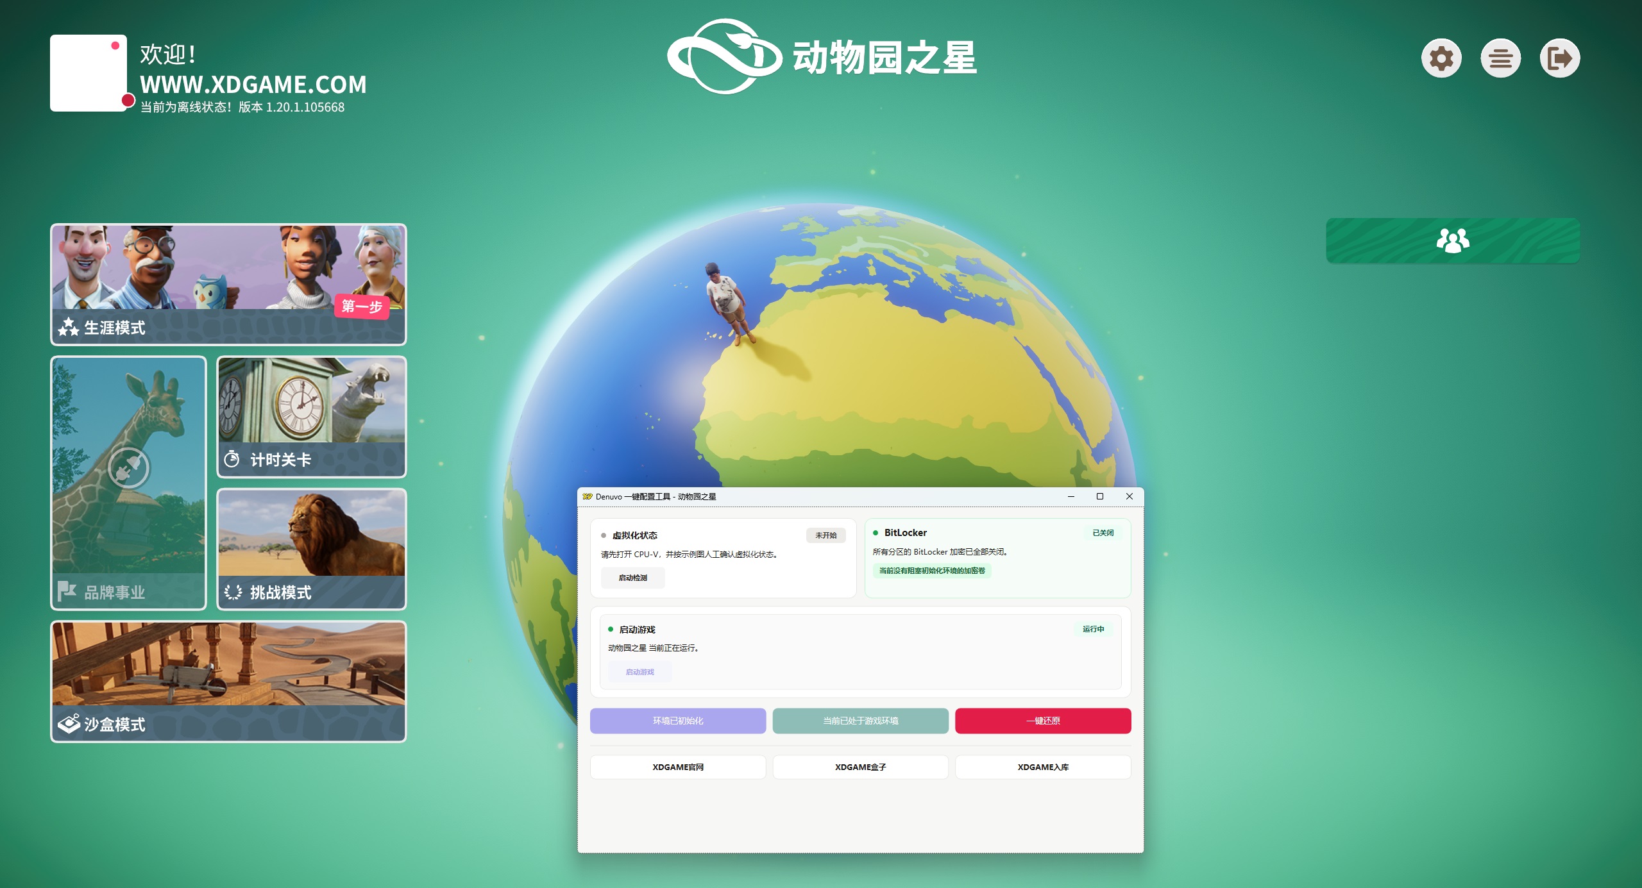Click the stopwatch icon on 计时关卡 panel
Image resolution: width=1642 pixels, height=888 pixels.
(x=231, y=458)
